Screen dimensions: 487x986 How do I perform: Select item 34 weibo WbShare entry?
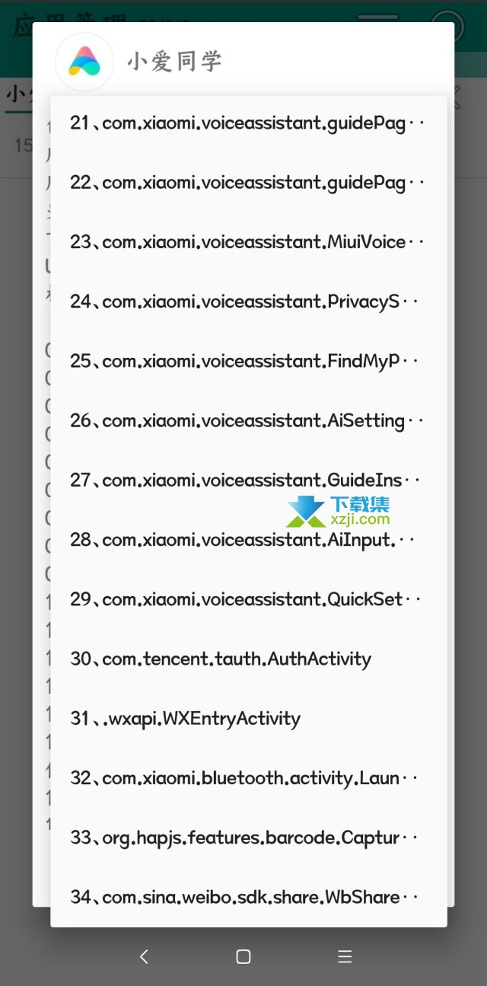point(249,897)
